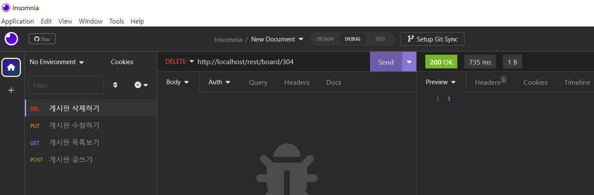594x195 pixels.
Task: Click the 1 B response size tag
Action: coord(512,62)
